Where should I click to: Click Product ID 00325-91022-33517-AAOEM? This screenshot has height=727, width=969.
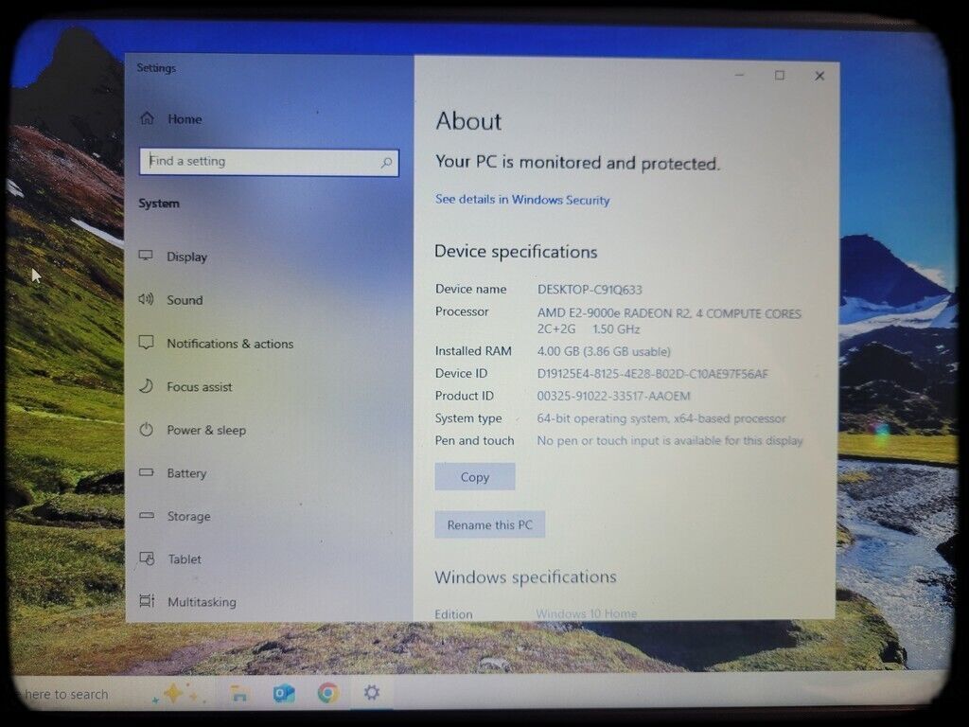613,396
